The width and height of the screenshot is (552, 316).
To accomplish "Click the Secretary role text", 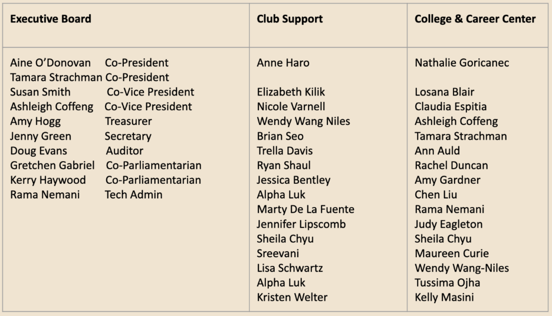I will coord(128,136).
